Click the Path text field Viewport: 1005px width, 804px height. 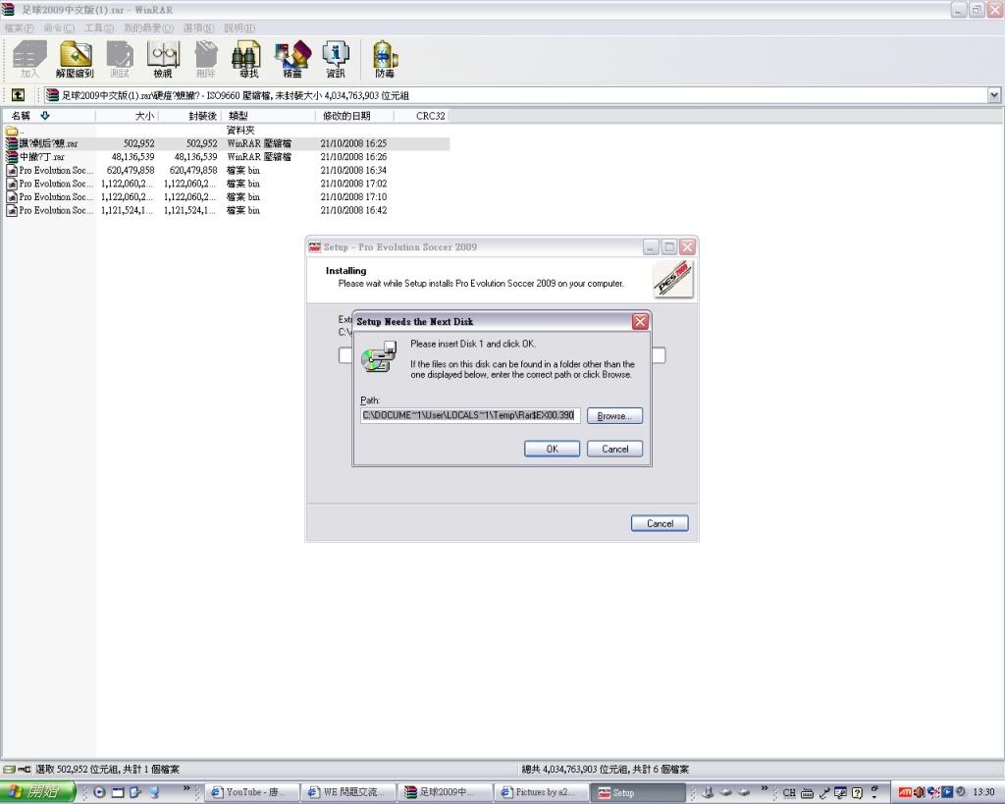(470, 416)
